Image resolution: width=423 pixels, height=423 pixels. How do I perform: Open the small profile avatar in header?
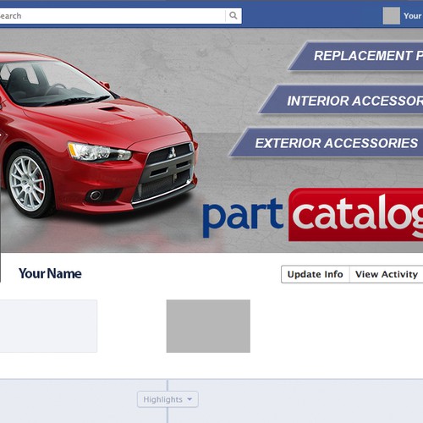(391, 16)
